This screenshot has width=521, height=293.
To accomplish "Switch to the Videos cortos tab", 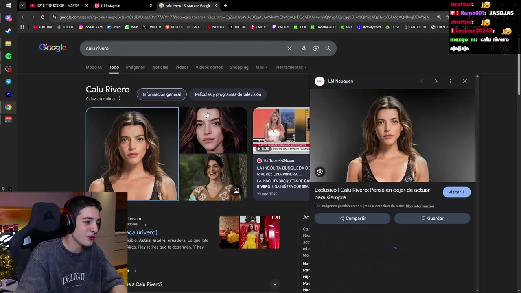I will tap(209, 67).
